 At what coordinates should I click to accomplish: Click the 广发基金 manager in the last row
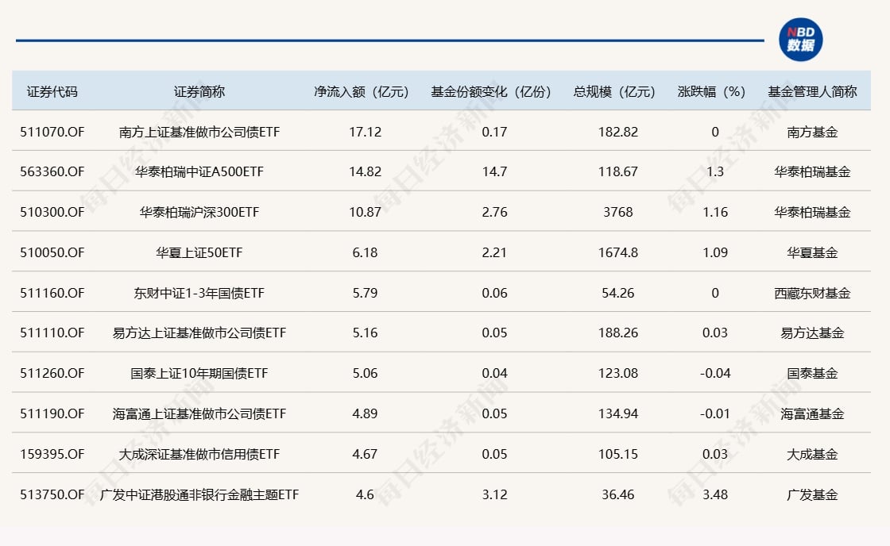[812, 494]
